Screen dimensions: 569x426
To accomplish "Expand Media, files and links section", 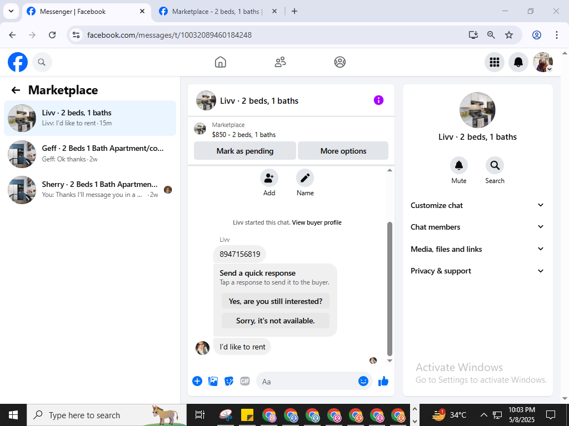I will (x=477, y=249).
